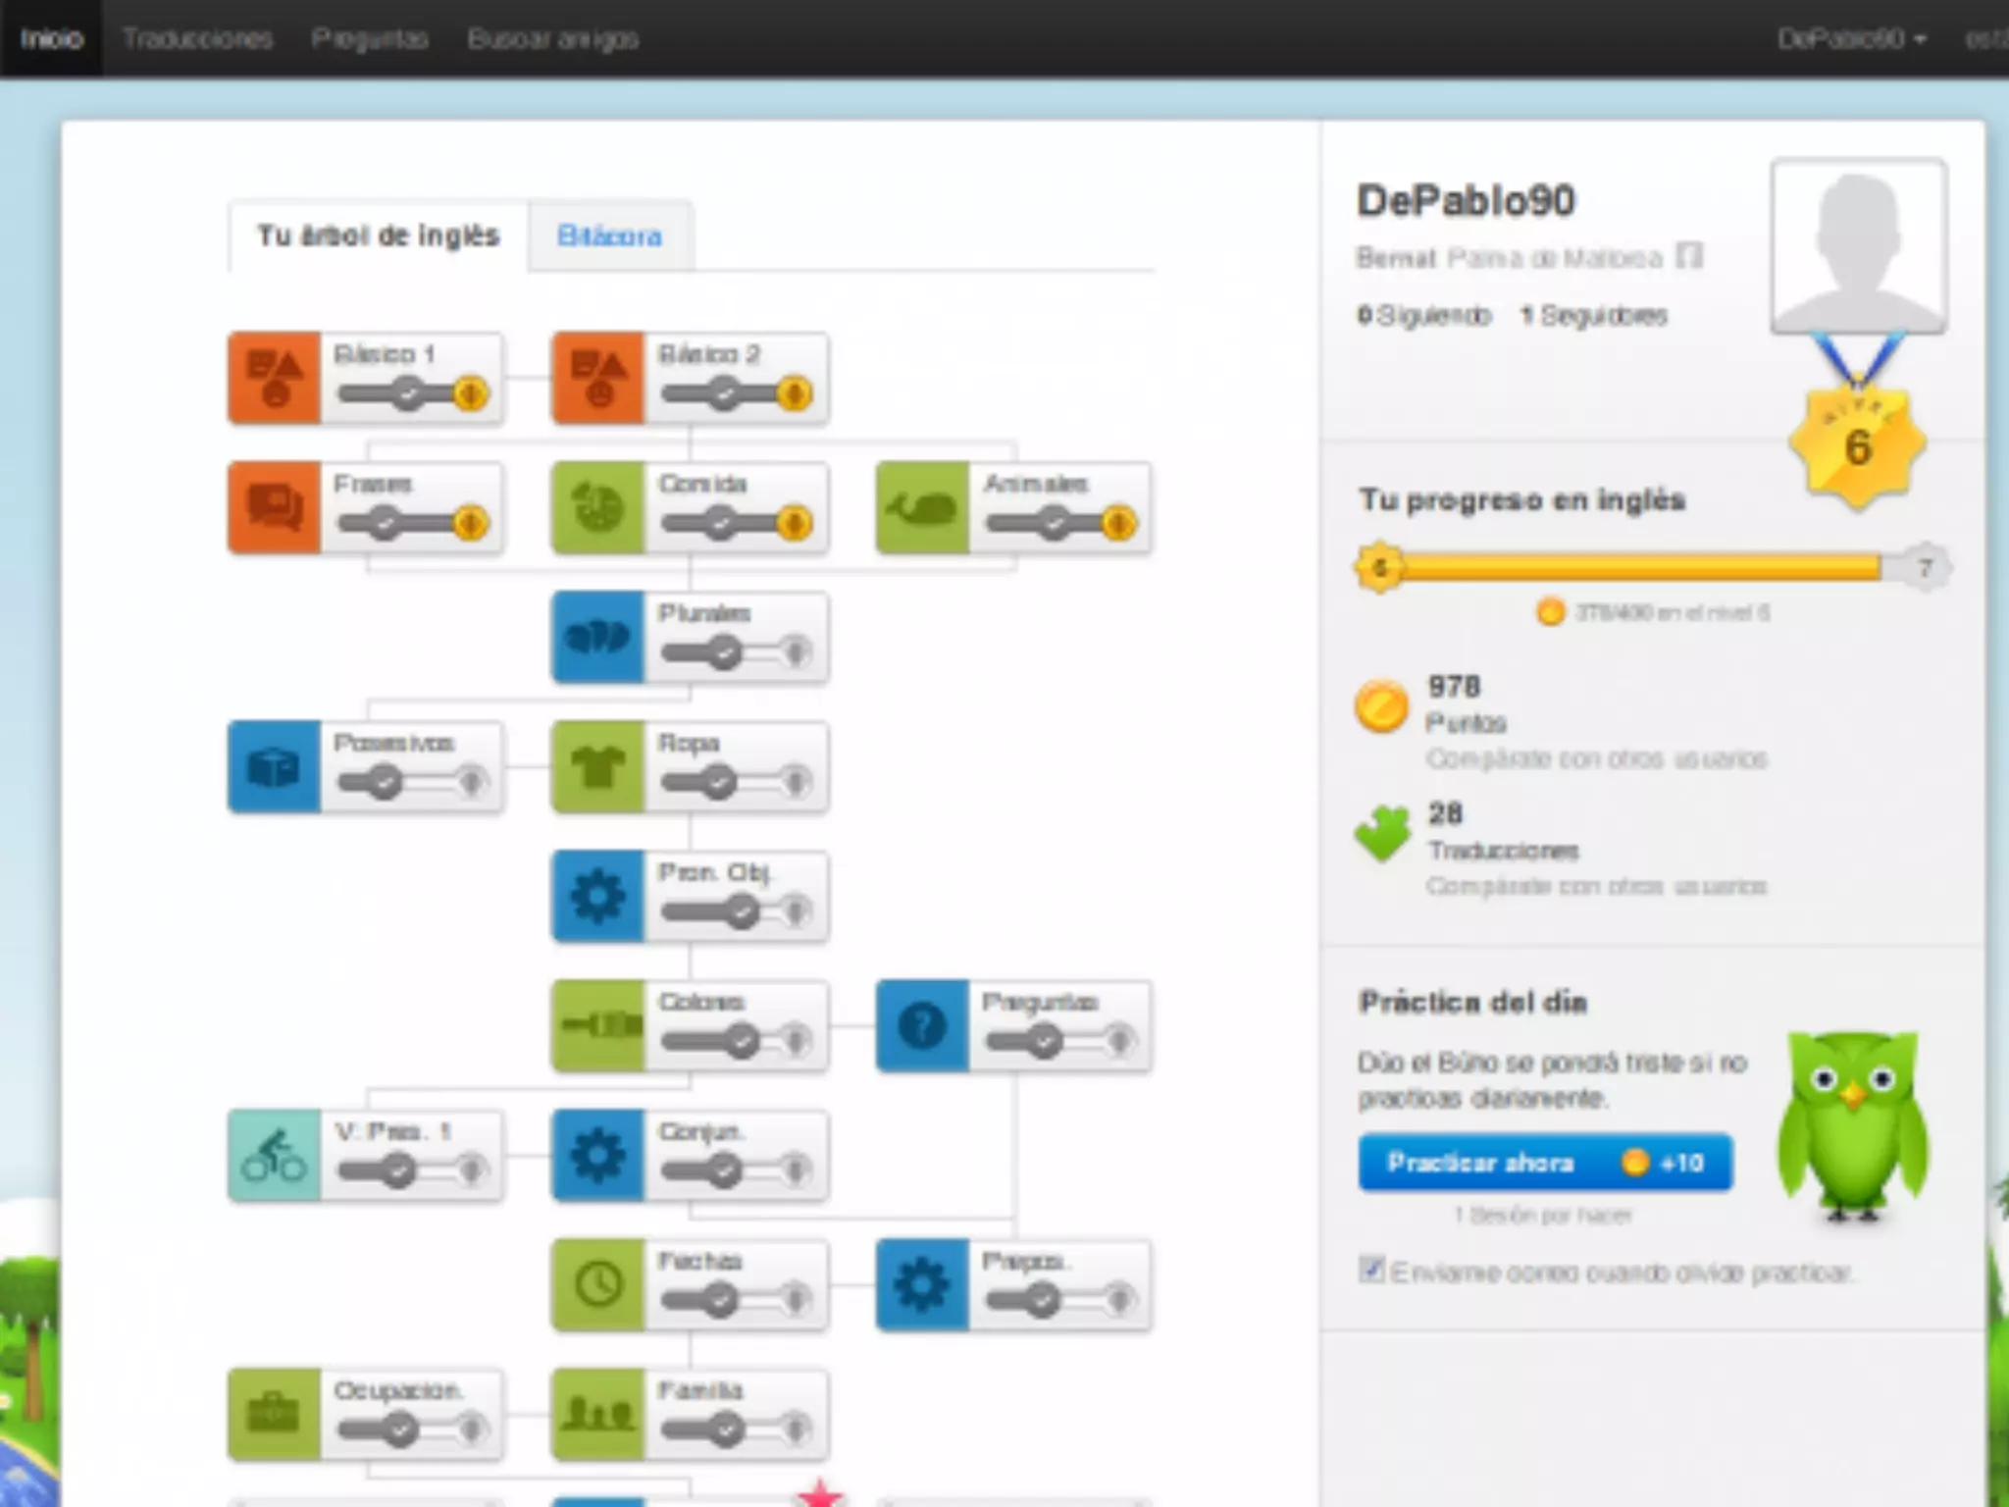This screenshot has height=1507, width=2009.
Task: Click the Ropa t-shirt icon
Action: tap(598, 766)
